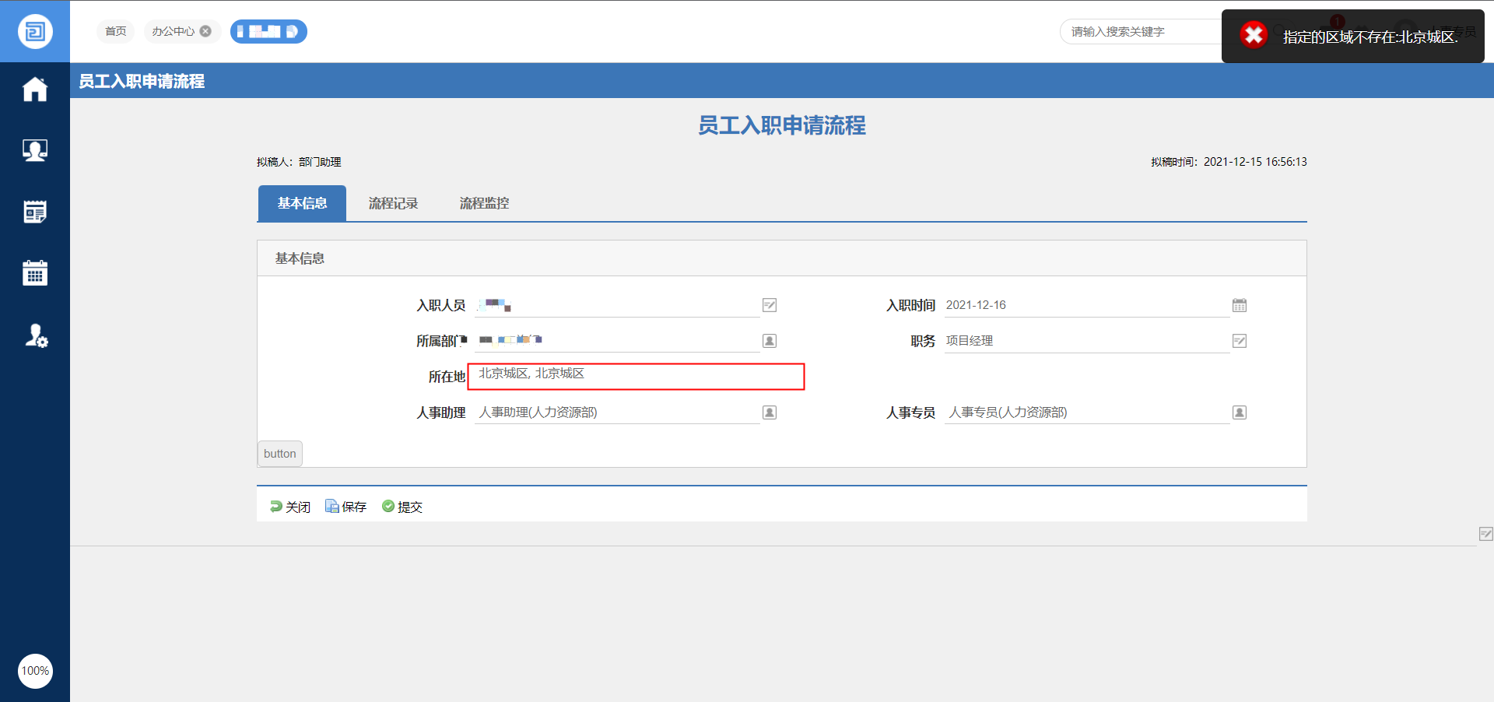Image resolution: width=1494 pixels, height=702 pixels.
Task: Click the 员工入职申请流程 blue bar title
Action: [142, 81]
